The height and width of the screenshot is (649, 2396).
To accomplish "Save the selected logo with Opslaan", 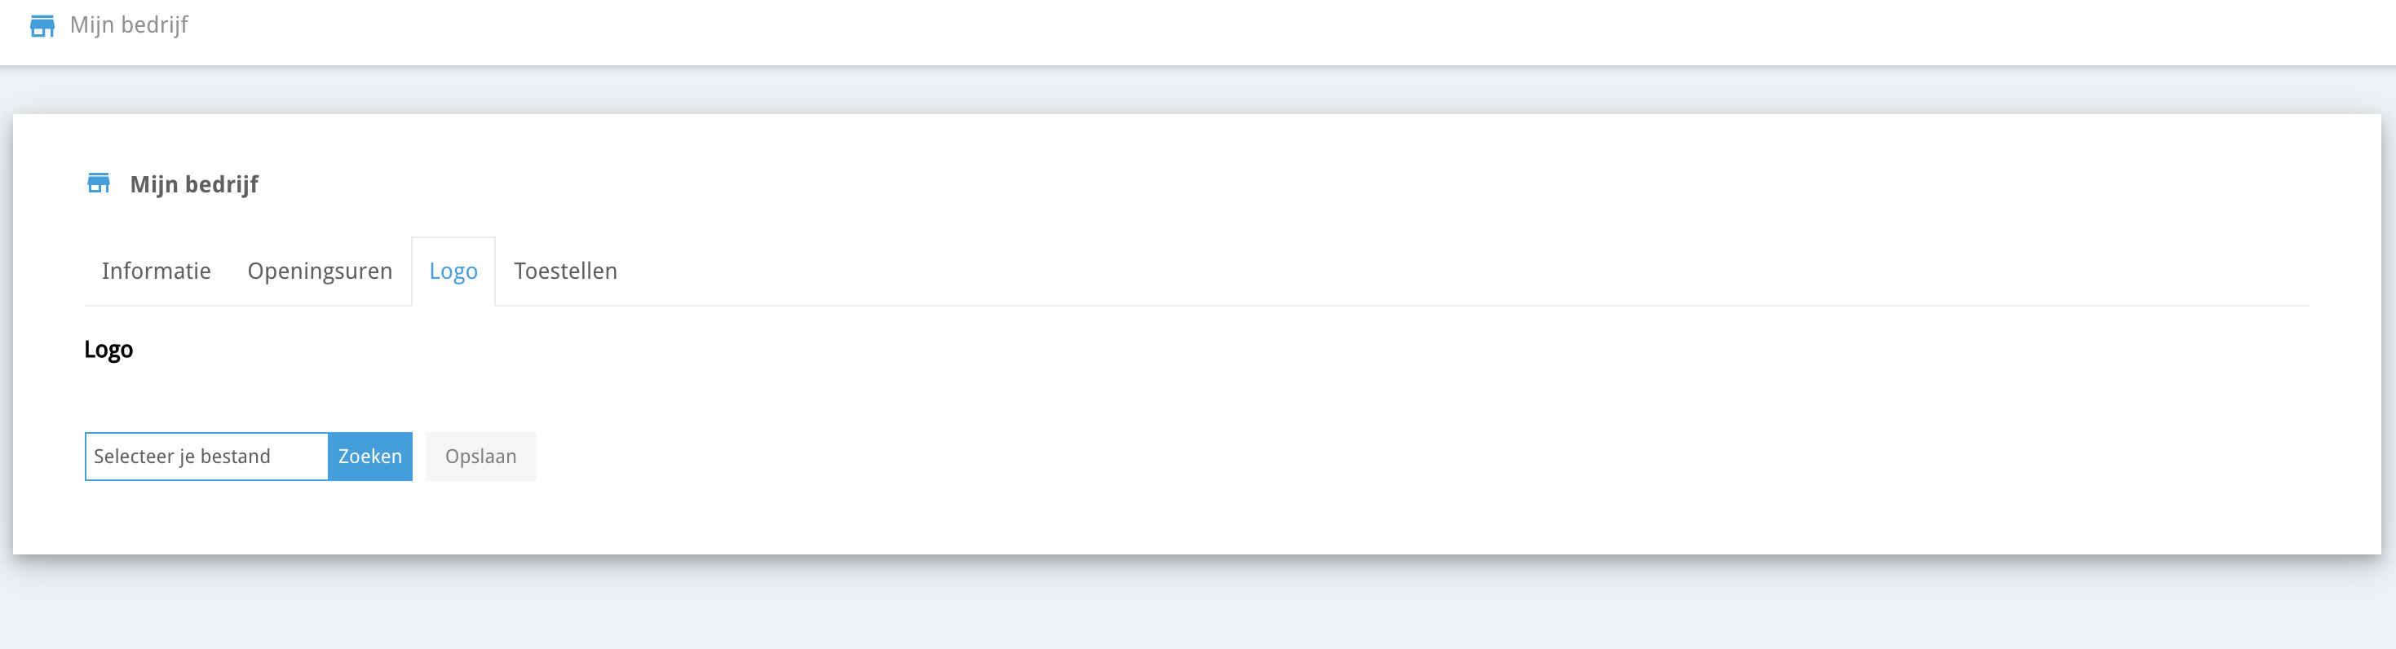I will tap(481, 457).
